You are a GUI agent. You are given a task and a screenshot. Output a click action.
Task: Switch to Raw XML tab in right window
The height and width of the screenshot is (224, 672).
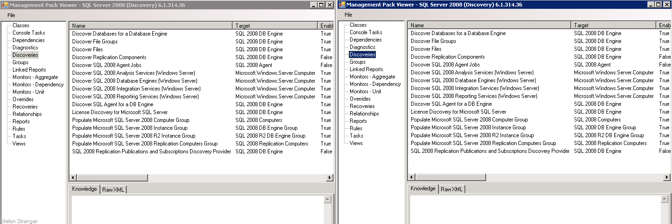pyautogui.click(x=451, y=189)
